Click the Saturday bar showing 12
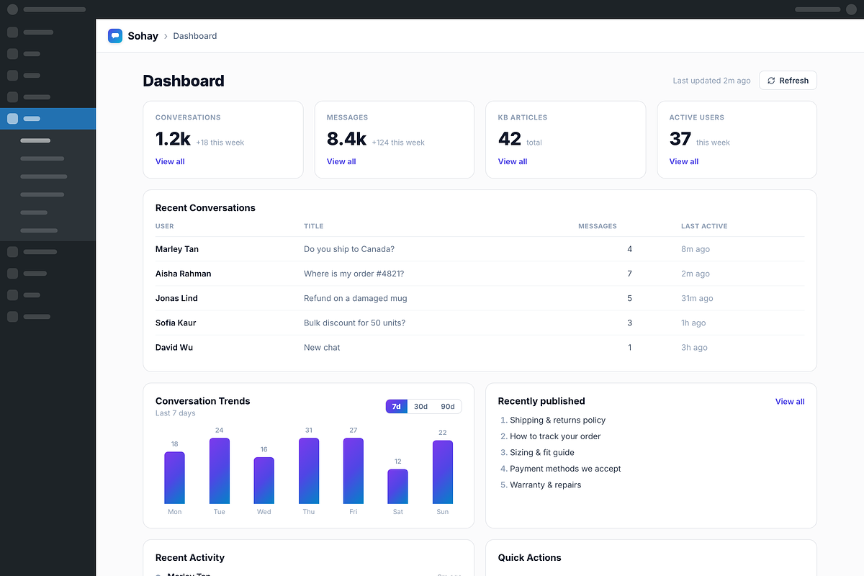The height and width of the screenshot is (576, 864). pos(398,487)
